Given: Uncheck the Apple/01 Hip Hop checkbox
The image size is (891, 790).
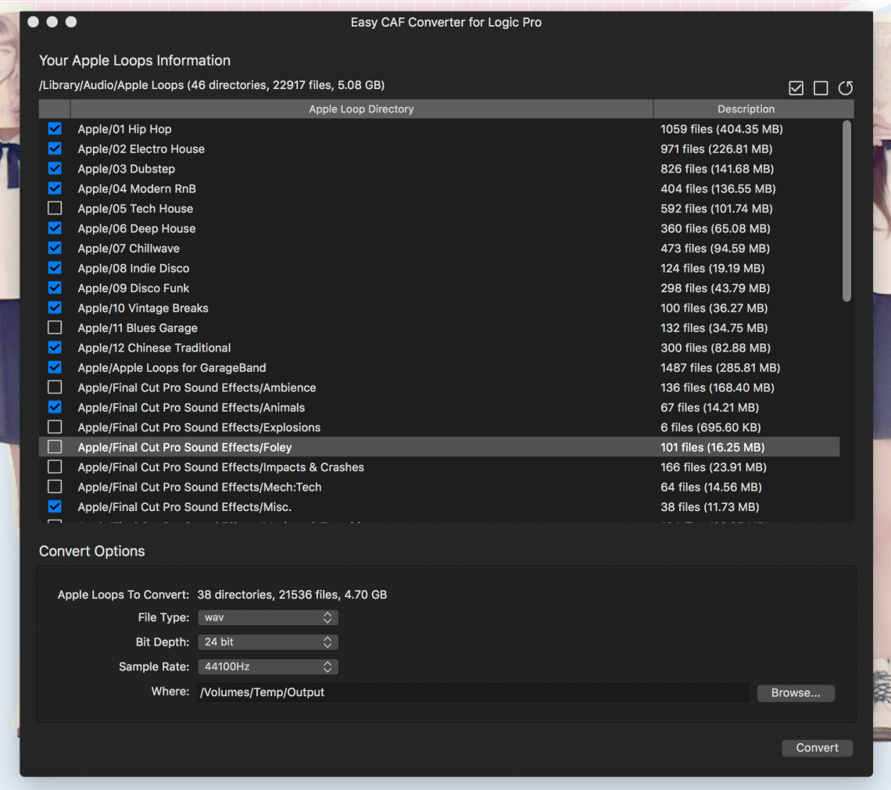Looking at the screenshot, I should pyautogui.click(x=55, y=129).
